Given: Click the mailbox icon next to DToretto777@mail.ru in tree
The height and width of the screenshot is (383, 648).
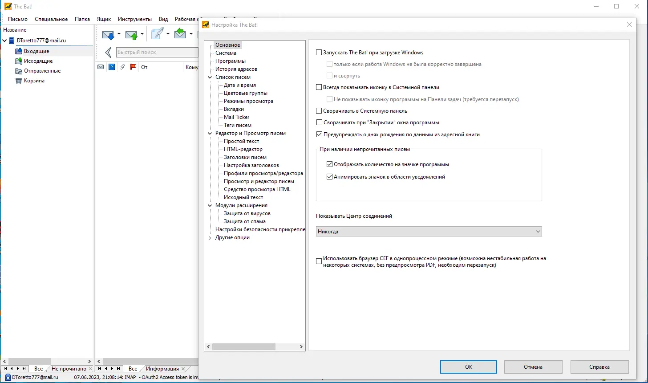Looking at the screenshot, I should 12,41.
